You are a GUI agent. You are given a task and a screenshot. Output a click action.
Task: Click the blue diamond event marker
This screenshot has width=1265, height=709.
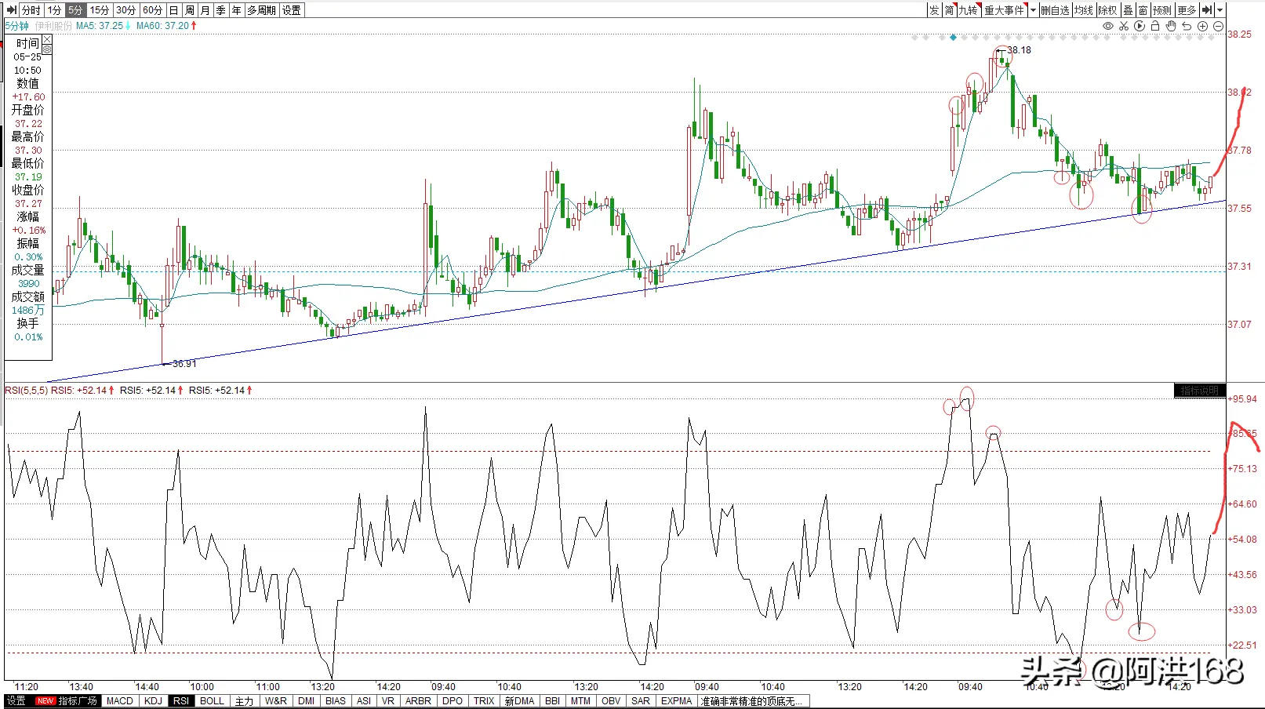tap(953, 37)
